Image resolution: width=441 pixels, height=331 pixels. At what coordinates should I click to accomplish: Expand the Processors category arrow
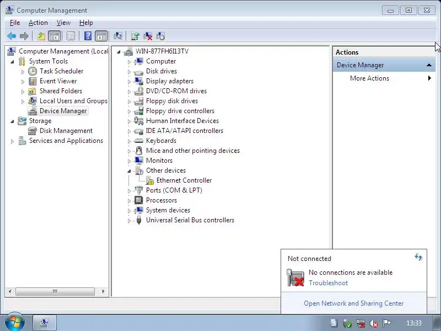coord(129,201)
